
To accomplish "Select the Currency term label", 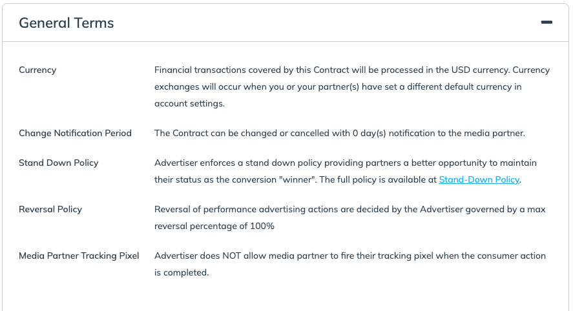I will [x=37, y=70].
